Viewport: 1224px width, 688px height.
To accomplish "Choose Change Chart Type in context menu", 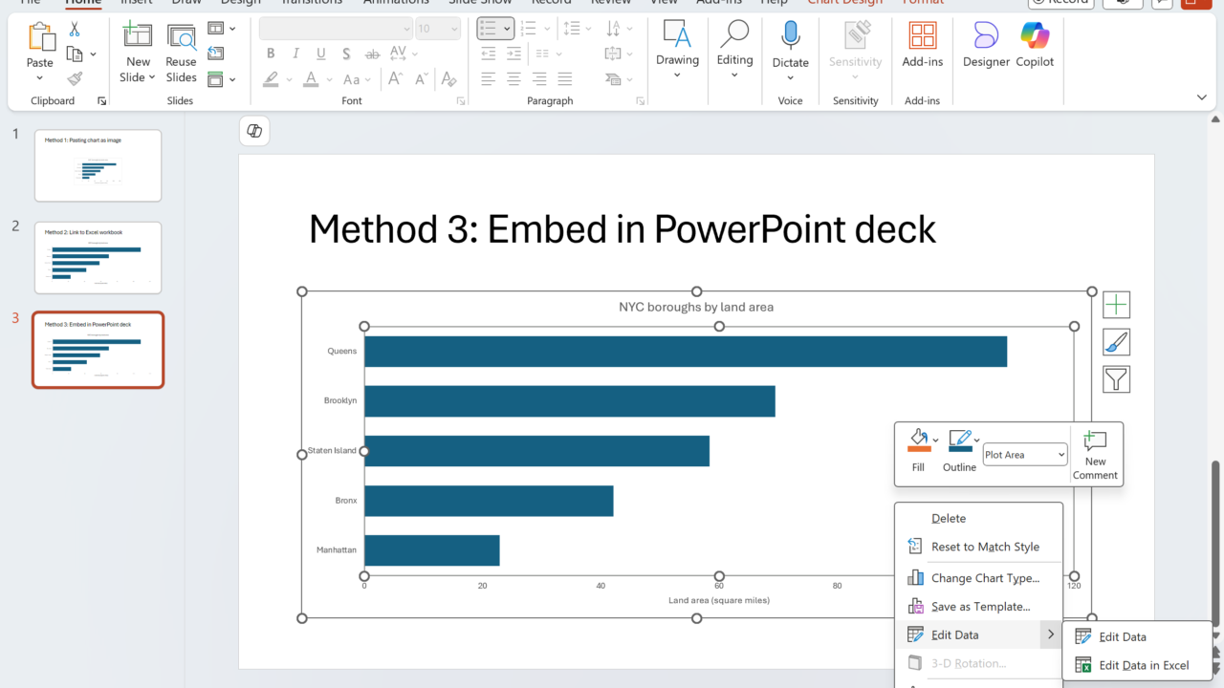I will pos(984,578).
